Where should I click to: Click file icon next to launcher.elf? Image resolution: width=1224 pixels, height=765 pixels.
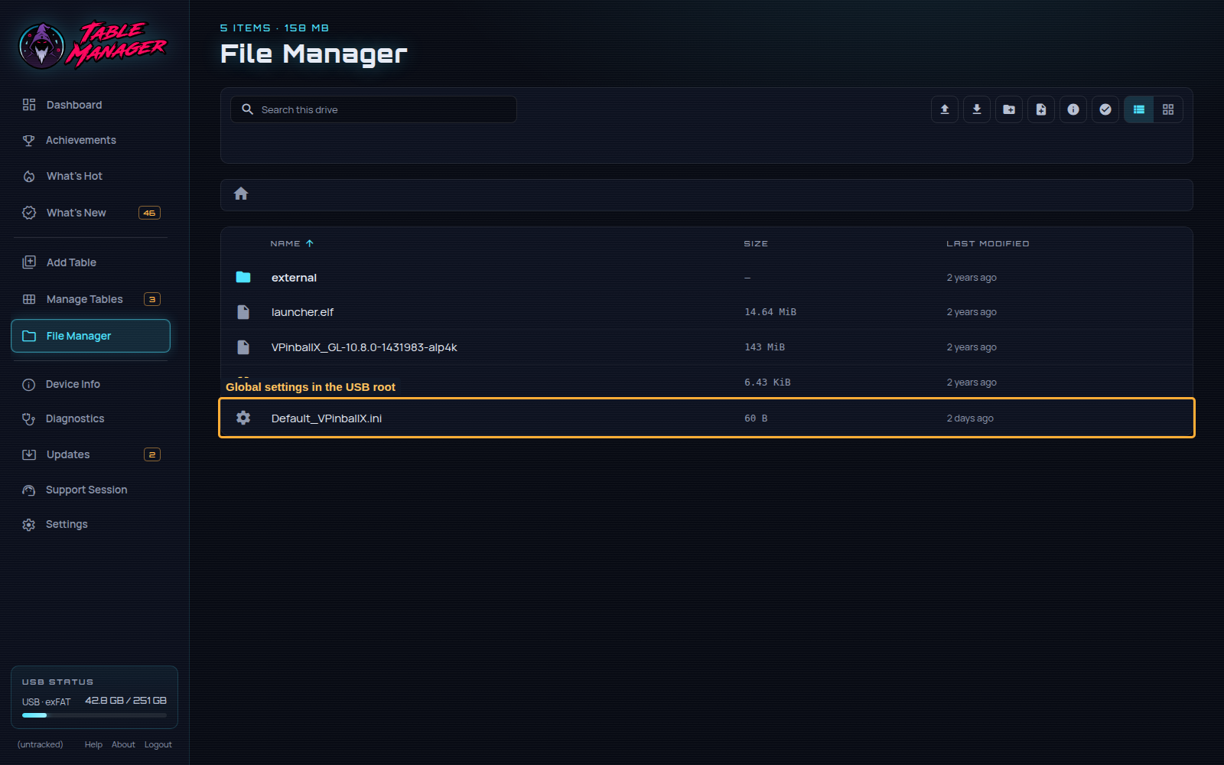[243, 312]
